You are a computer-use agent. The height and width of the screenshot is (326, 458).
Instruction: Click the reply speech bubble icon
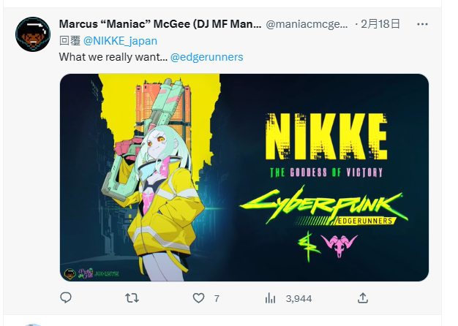tap(66, 297)
